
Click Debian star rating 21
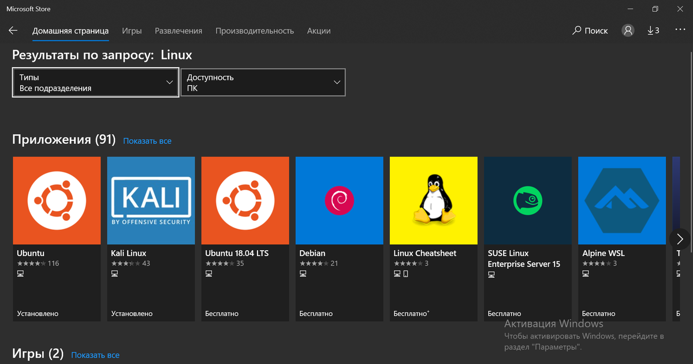point(319,263)
